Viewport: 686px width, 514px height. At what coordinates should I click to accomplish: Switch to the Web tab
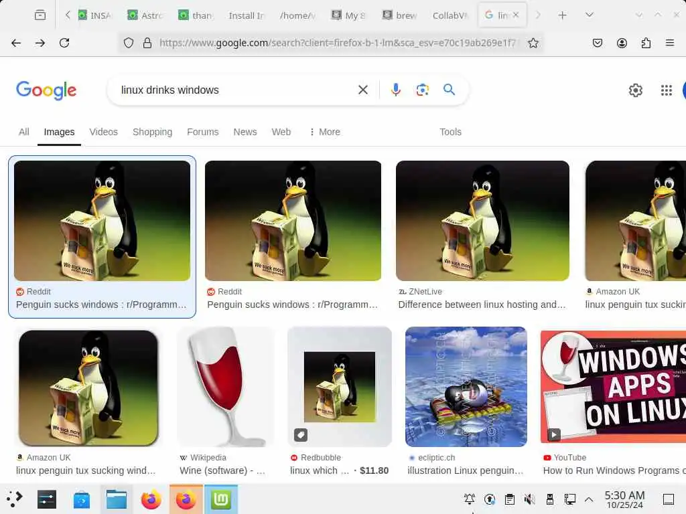tap(281, 132)
